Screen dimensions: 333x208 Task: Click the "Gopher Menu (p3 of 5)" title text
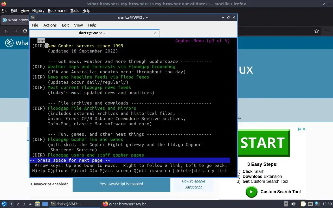coord(202,41)
